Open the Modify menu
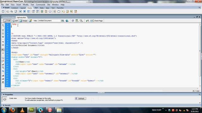Viewport: 202px width, 113px height. 26,5
